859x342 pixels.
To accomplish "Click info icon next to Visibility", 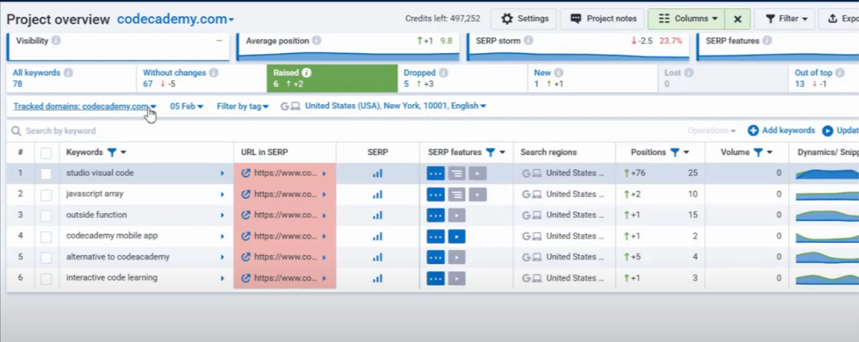I will coord(56,41).
